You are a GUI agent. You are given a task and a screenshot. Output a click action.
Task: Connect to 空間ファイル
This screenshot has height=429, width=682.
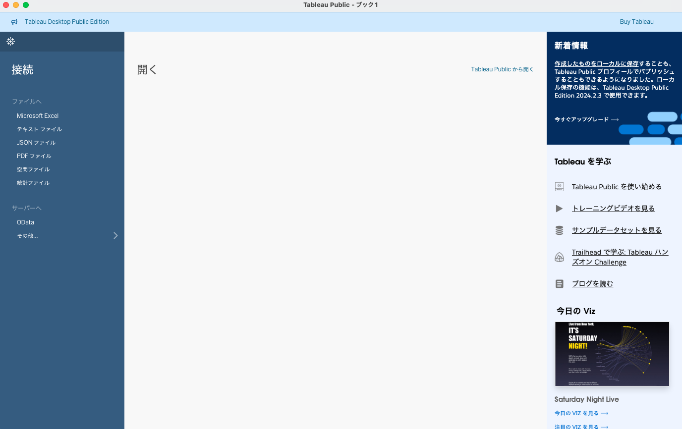(x=33, y=169)
